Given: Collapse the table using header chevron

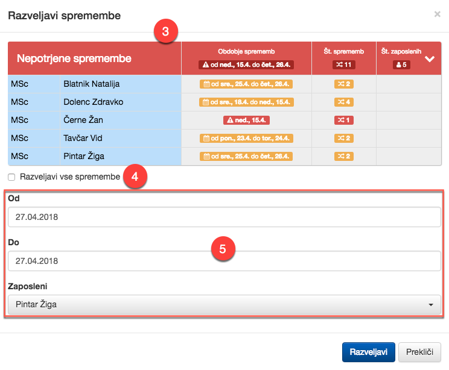Looking at the screenshot, I should tap(430, 59).
